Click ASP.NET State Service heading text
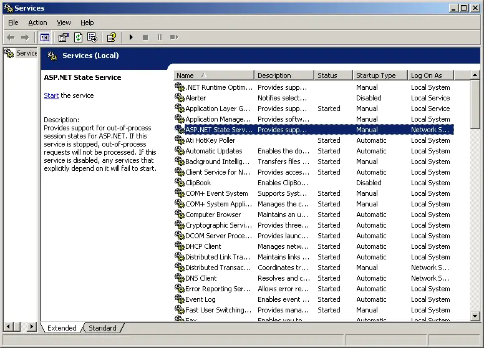484x348 pixels. click(x=82, y=77)
